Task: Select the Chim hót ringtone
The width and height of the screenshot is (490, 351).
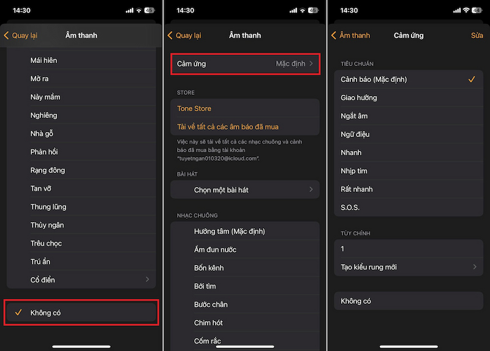Action: (x=209, y=323)
